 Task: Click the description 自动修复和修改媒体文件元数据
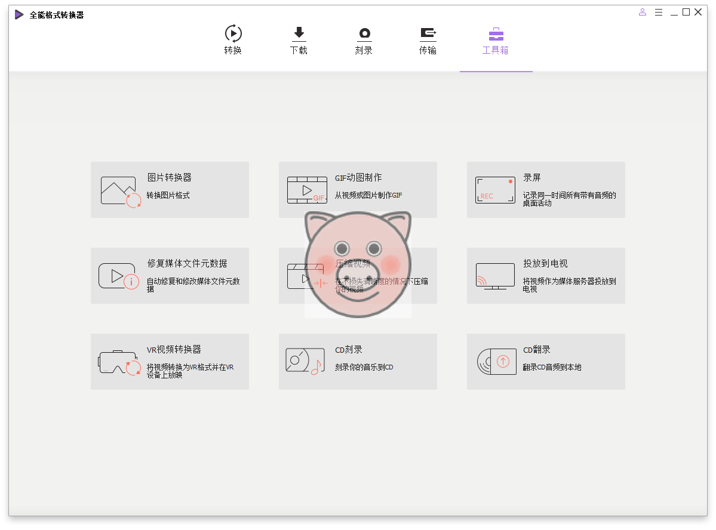pos(193,285)
